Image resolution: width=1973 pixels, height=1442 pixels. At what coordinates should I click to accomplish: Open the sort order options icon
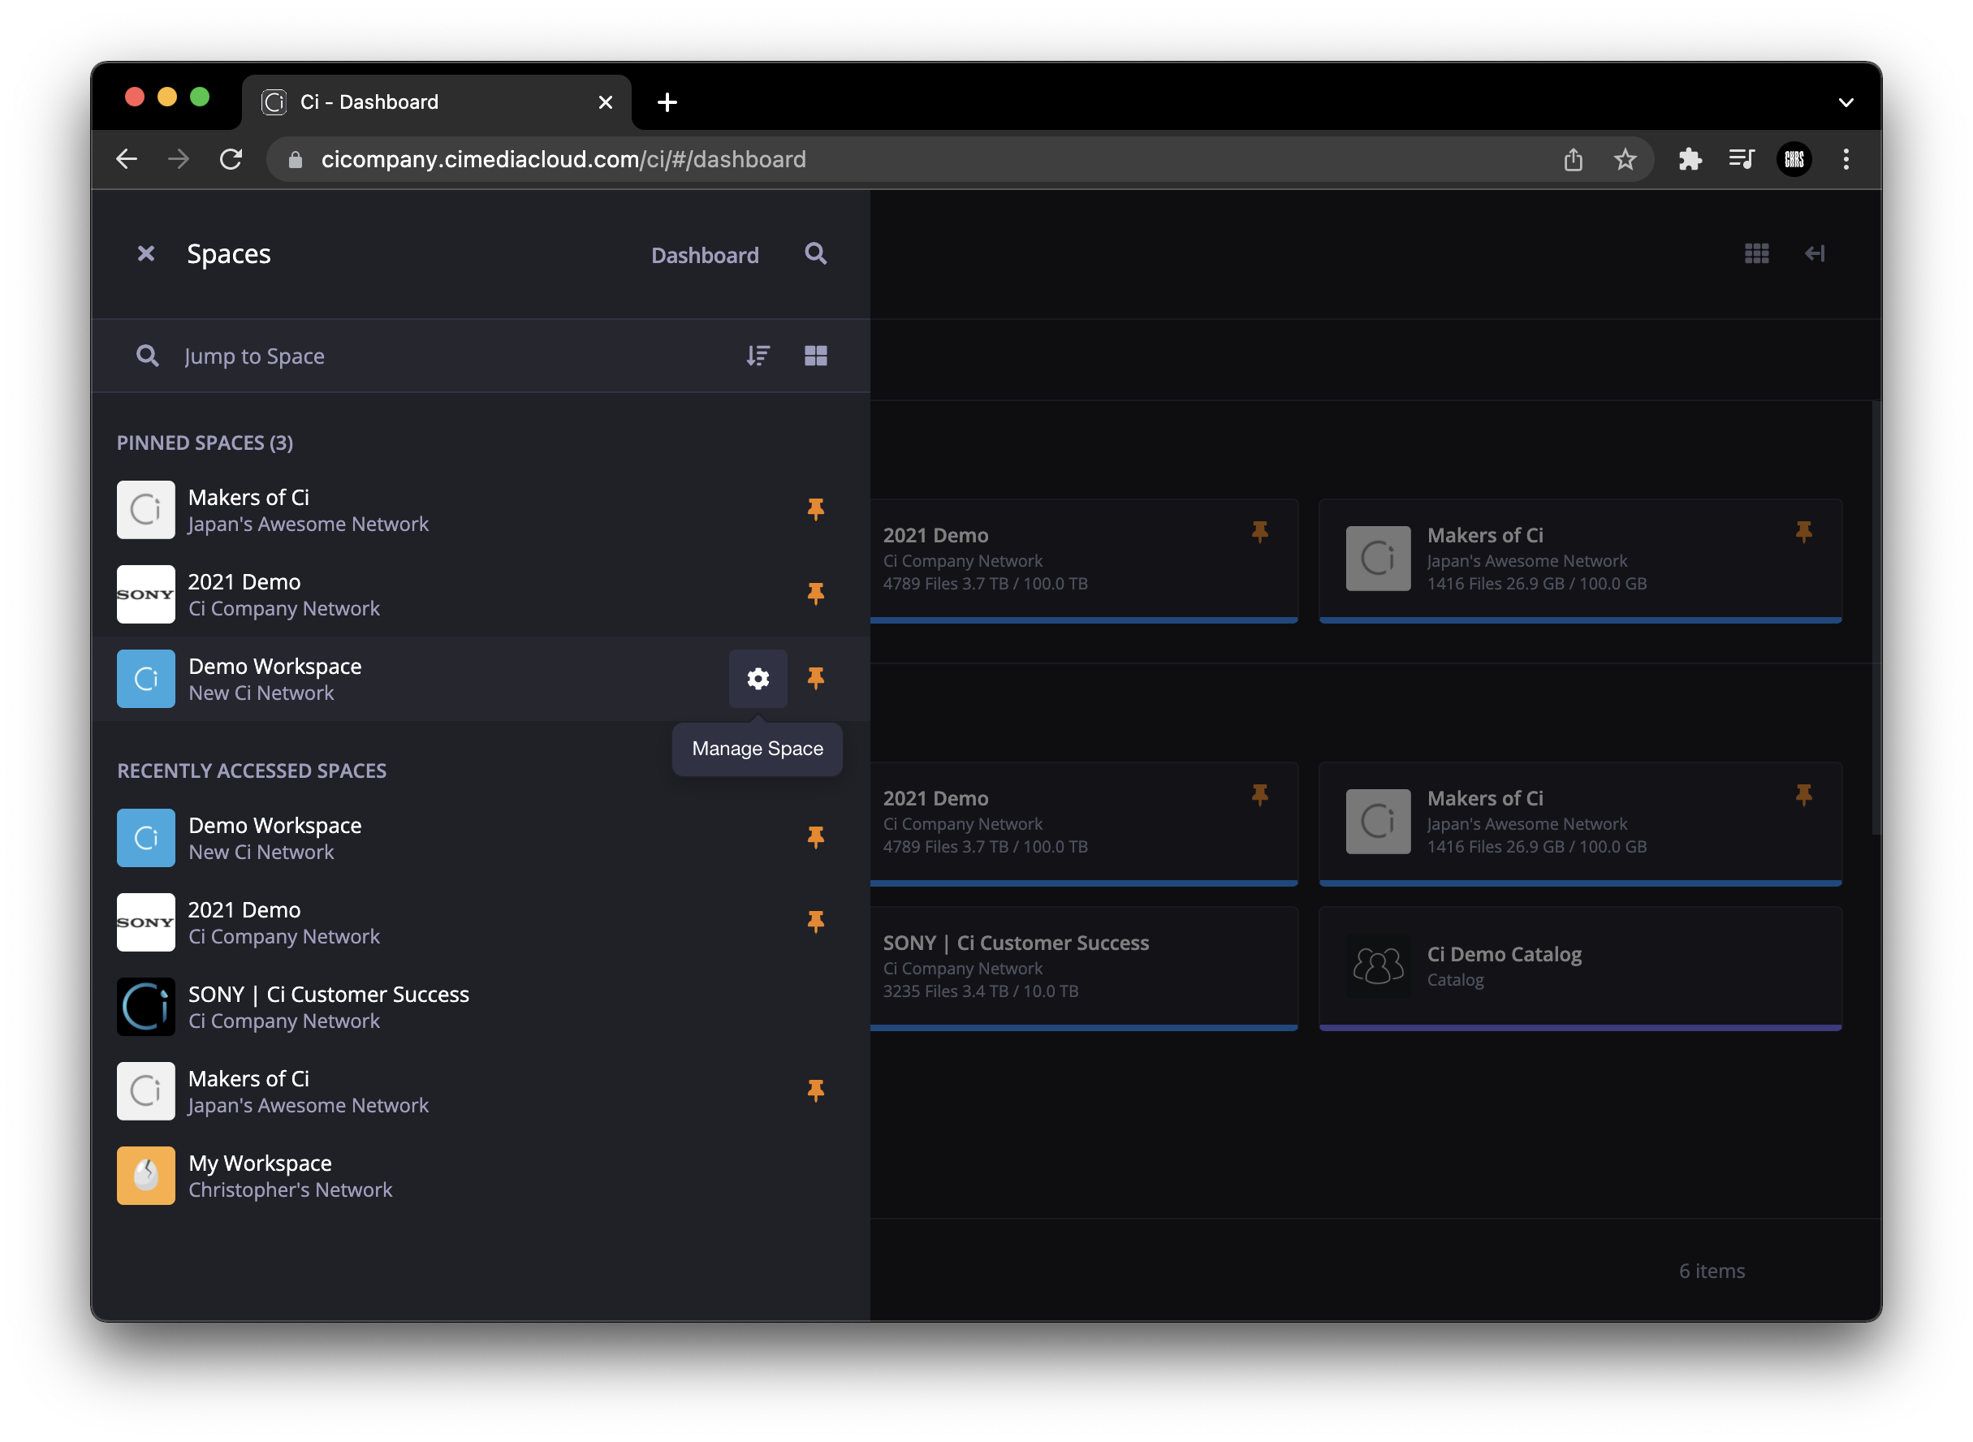pyautogui.click(x=758, y=356)
